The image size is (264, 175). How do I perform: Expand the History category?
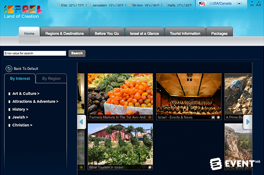(x=20, y=109)
